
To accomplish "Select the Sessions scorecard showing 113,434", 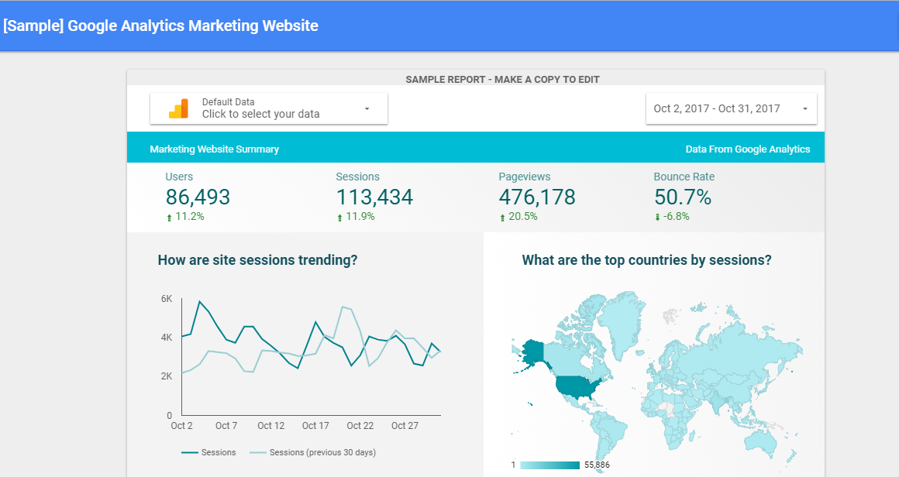I will tap(374, 197).
